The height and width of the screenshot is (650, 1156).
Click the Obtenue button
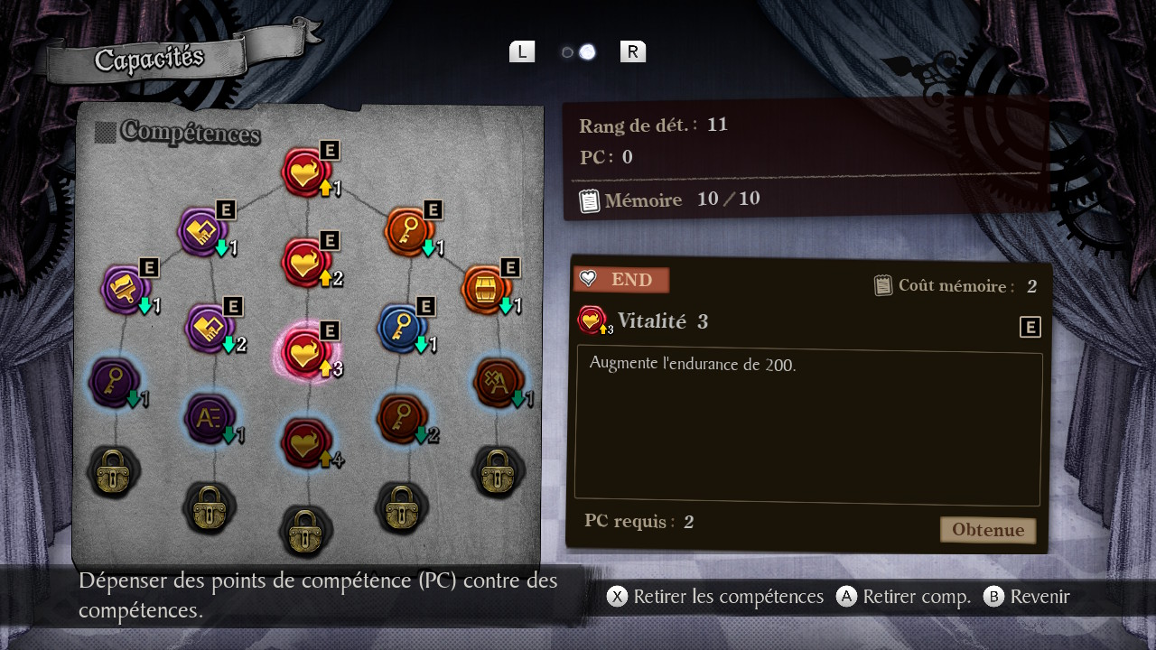(x=988, y=530)
